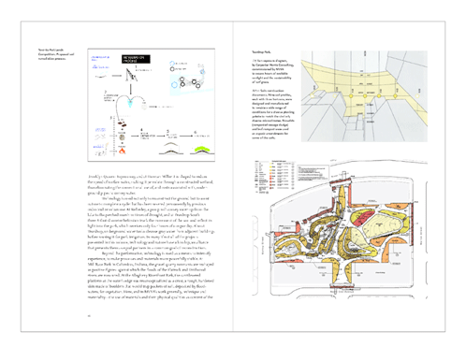Click the black Remediation Process title box
This screenshot has width=466, height=361.
click(x=136, y=59)
